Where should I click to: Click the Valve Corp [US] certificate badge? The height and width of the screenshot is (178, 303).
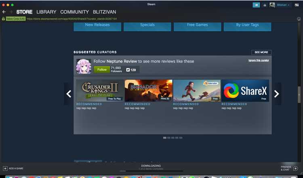pyautogui.click(x=16, y=19)
